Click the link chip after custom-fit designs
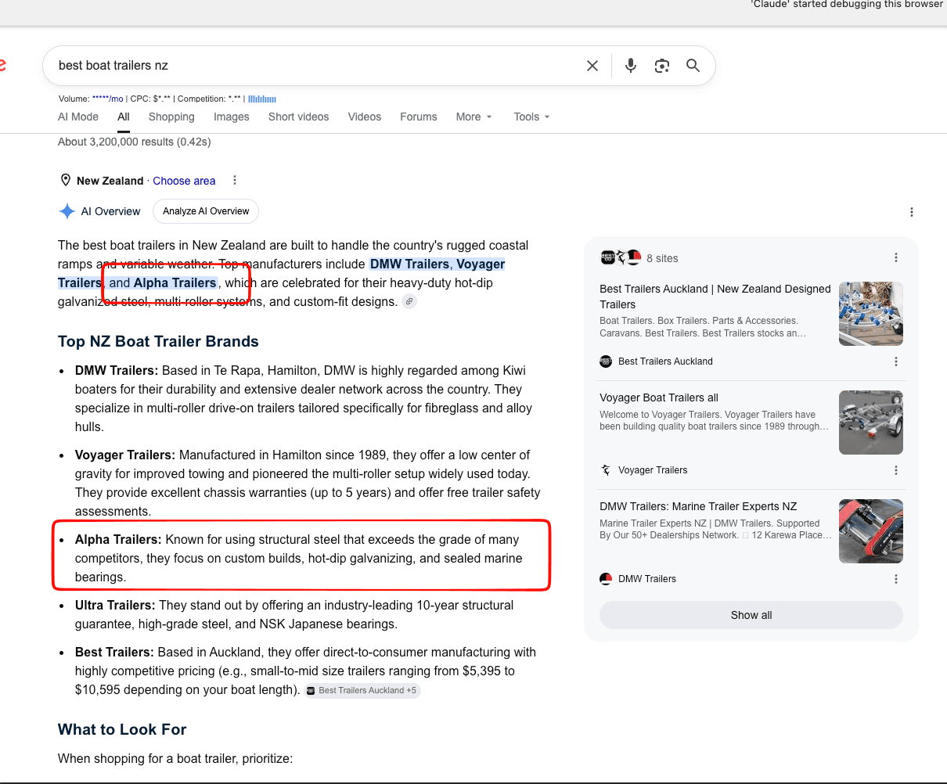Viewport: 947px width, 784px height. [409, 302]
